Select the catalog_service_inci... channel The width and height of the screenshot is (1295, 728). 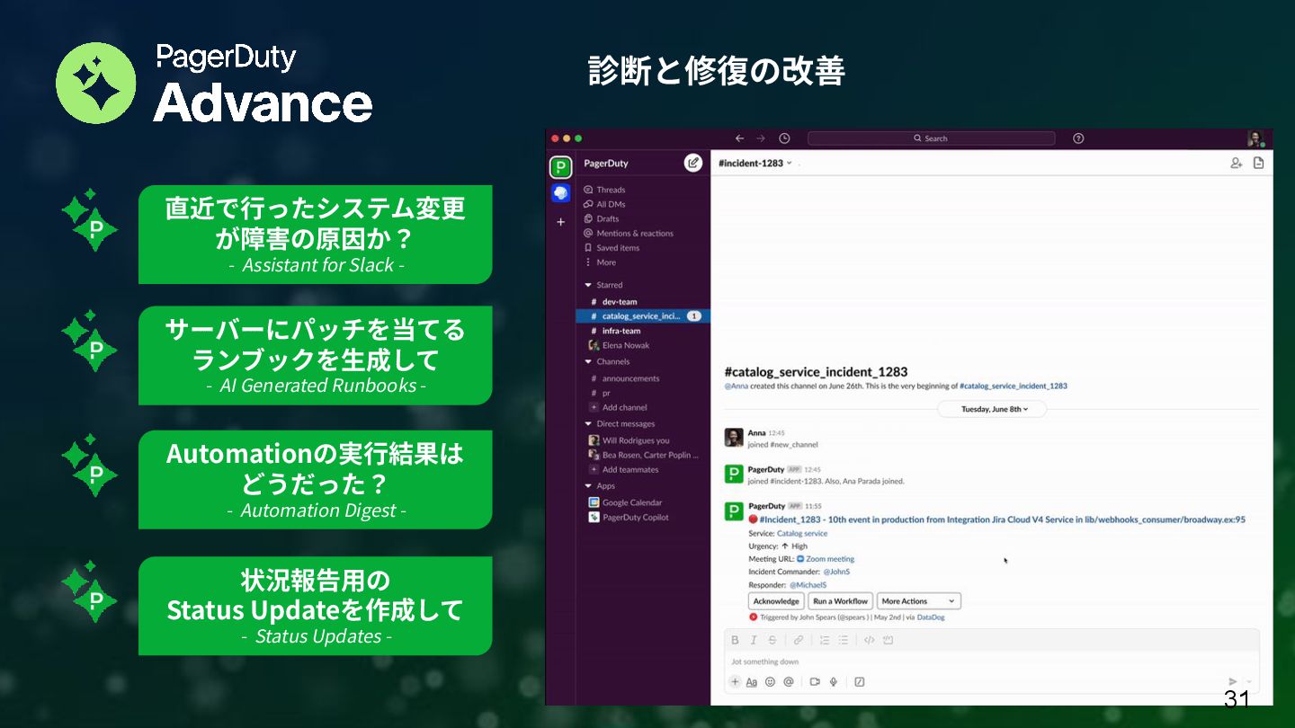click(x=643, y=316)
